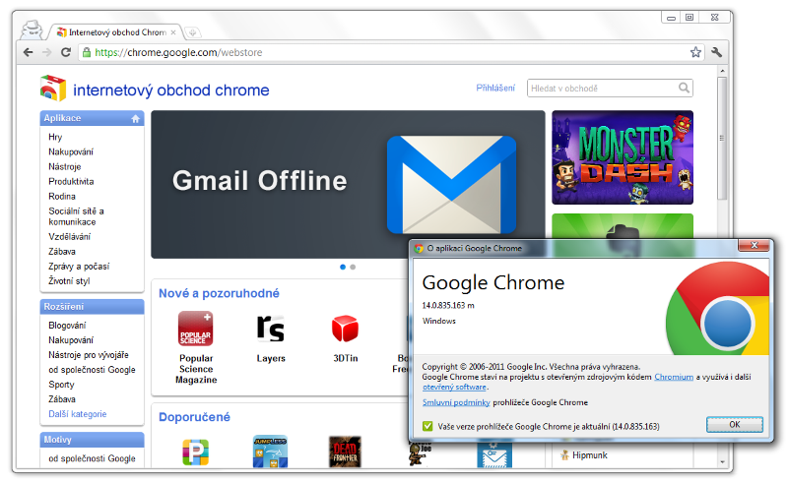Open the Rodina category
Image resolution: width=788 pixels, height=482 pixels.
point(62,196)
